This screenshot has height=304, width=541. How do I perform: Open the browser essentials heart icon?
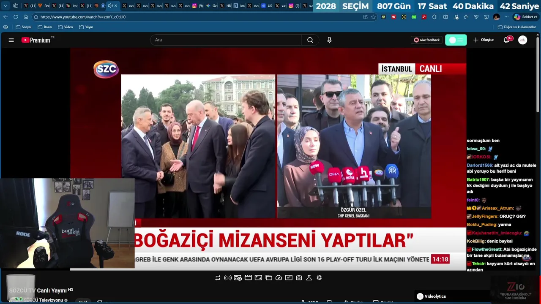(476, 17)
